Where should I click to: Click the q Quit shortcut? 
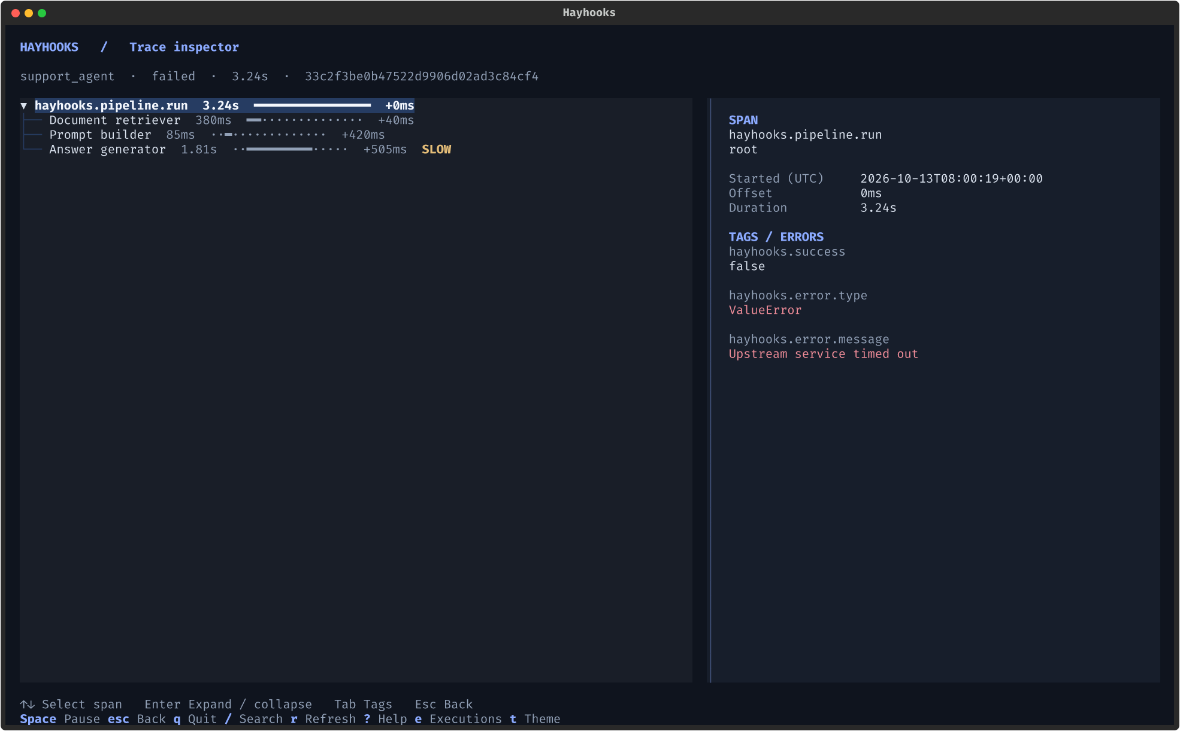[x=195, y=719]
